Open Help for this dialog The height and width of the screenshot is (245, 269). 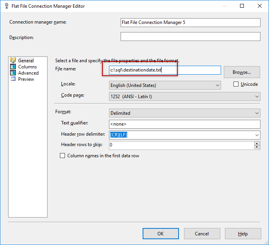(243, 233)
